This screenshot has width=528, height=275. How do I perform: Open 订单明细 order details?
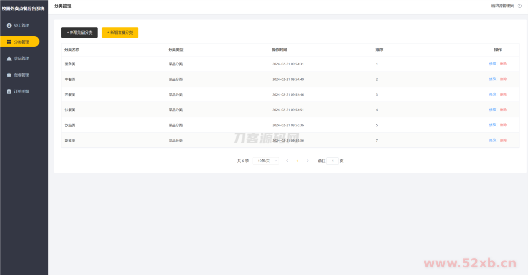click(x=21, y=91)
